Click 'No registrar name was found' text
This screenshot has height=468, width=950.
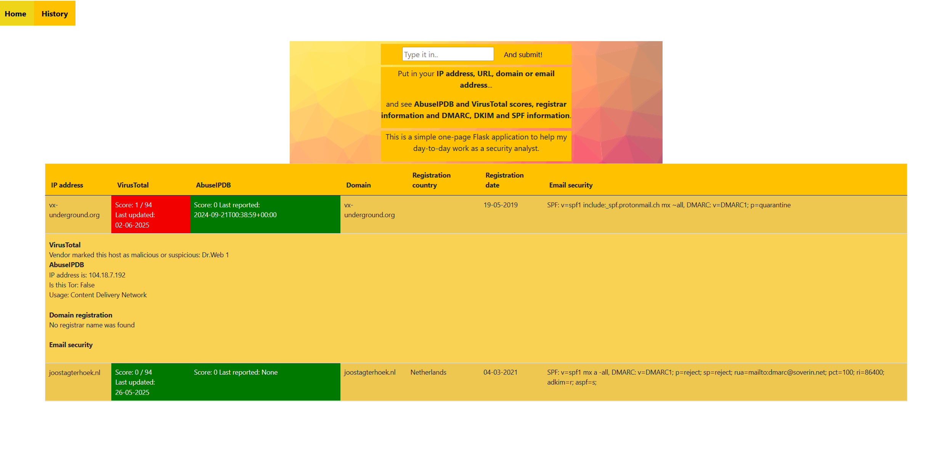pos(91,325)
